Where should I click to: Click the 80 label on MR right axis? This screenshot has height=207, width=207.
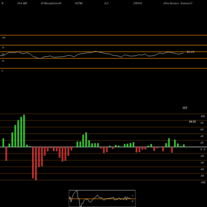point(202,123)
